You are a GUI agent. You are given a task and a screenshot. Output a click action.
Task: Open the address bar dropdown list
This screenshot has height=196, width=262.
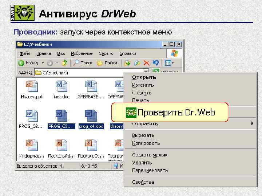coord(146,72)
